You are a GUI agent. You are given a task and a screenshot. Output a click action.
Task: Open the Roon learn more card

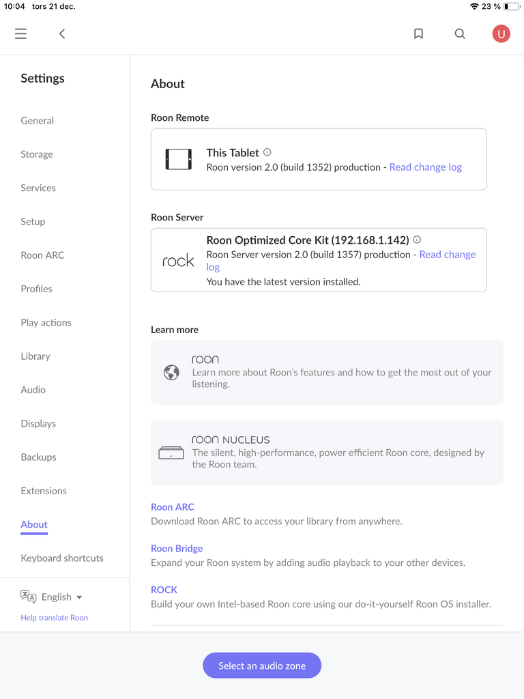pos(327,372)
